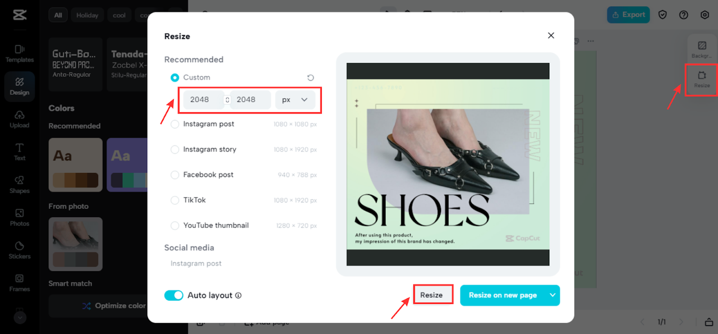Open the Resize tool in right panel
This screenshot has width=718, height=334.
[702, 79]
